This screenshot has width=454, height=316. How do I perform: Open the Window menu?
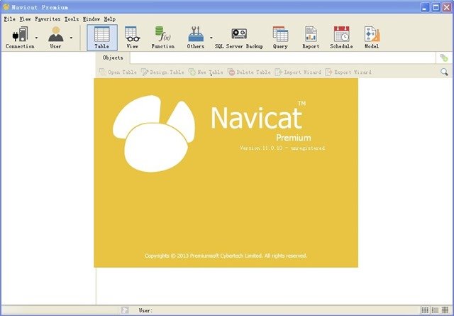pyautogui.click(x=92, y=19)
